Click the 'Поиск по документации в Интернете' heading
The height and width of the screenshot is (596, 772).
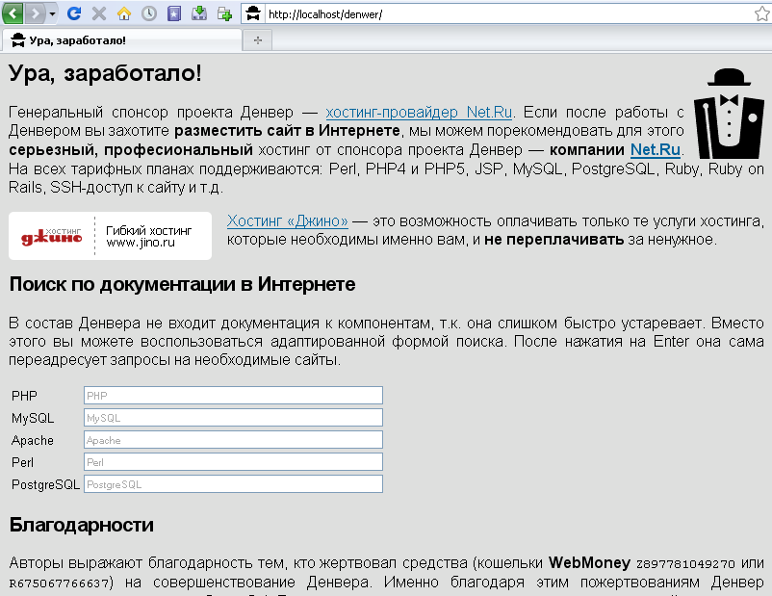(182, 284)
